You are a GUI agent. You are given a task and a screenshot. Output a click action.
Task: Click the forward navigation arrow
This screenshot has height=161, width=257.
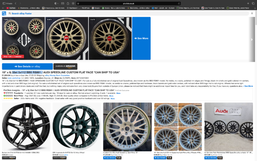pos(20,3)
